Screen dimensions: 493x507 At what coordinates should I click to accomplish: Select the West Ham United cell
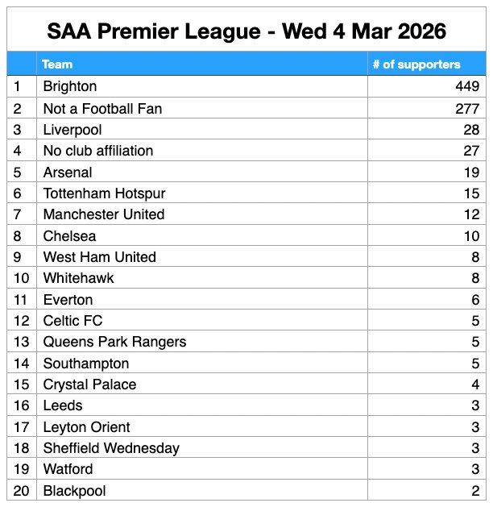pyautogui.click(x=100, y=257)
